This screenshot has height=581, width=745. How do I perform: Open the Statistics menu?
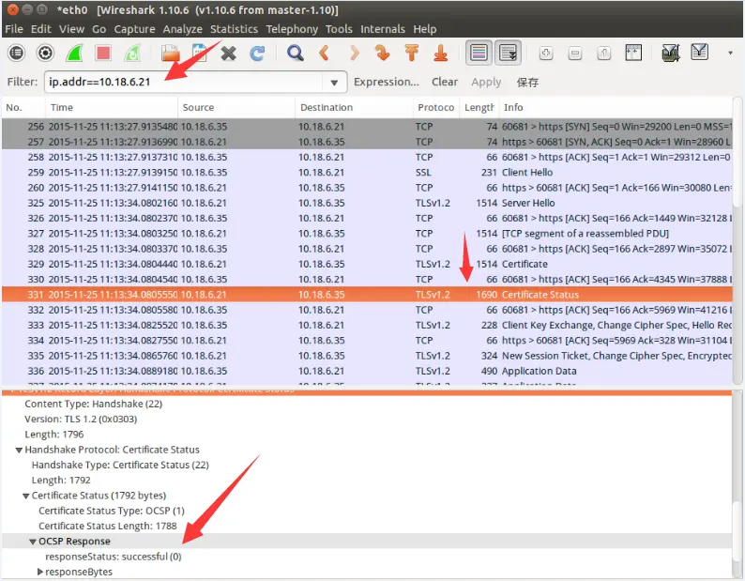tap(234, 29)
